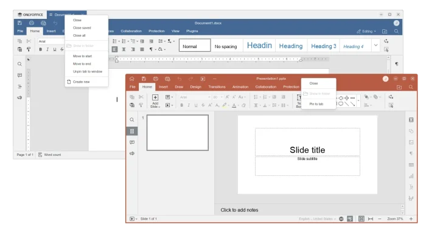Click feedback megaphone icon in Document1 sidebar
Image resolution: width=426 pixels, height=235 pixels.
click(19, 97)
